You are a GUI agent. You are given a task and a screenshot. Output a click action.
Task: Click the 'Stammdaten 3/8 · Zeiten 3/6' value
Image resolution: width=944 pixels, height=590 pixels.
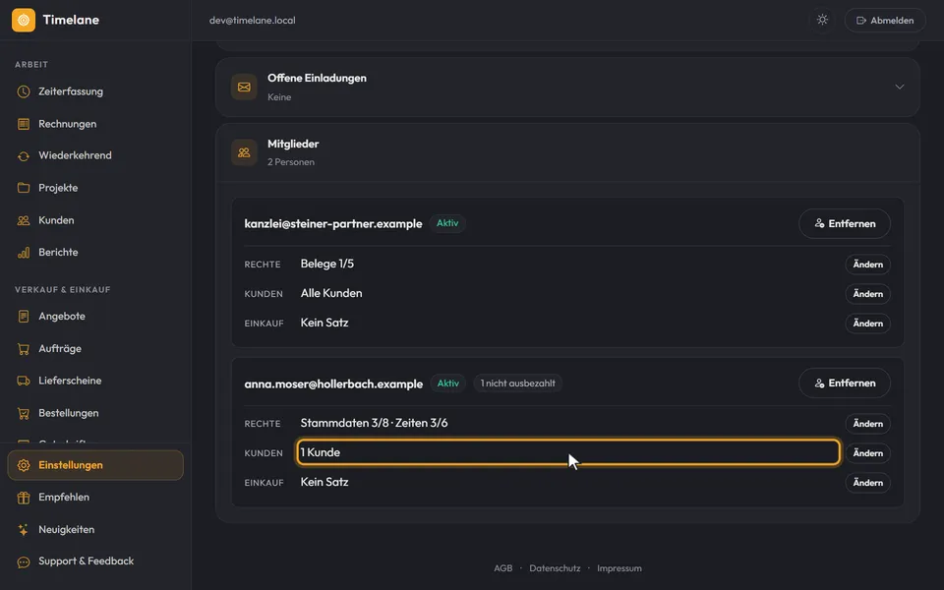[x=374, y=423]
